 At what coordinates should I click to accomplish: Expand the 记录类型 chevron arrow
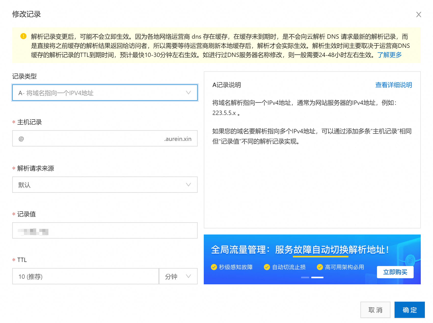(x=188, y=93)
